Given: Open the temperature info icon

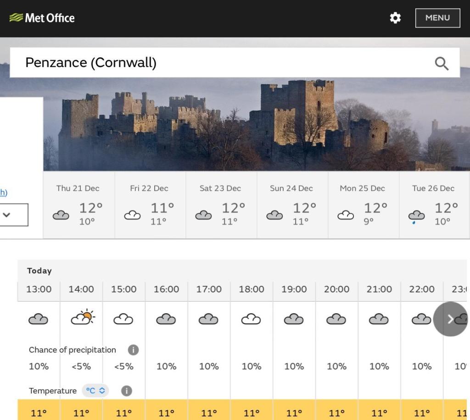Looking at the screenshot, I should [127, 391].
